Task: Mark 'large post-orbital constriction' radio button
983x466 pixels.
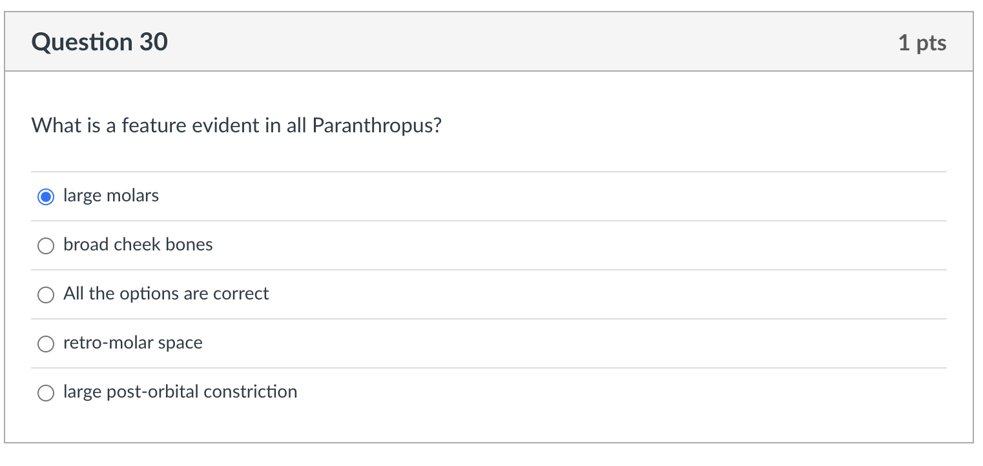Action: 46,393
